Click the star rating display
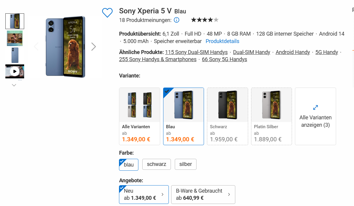The height and width of the screenshot is (206, 354). click(x=205, y=20)
